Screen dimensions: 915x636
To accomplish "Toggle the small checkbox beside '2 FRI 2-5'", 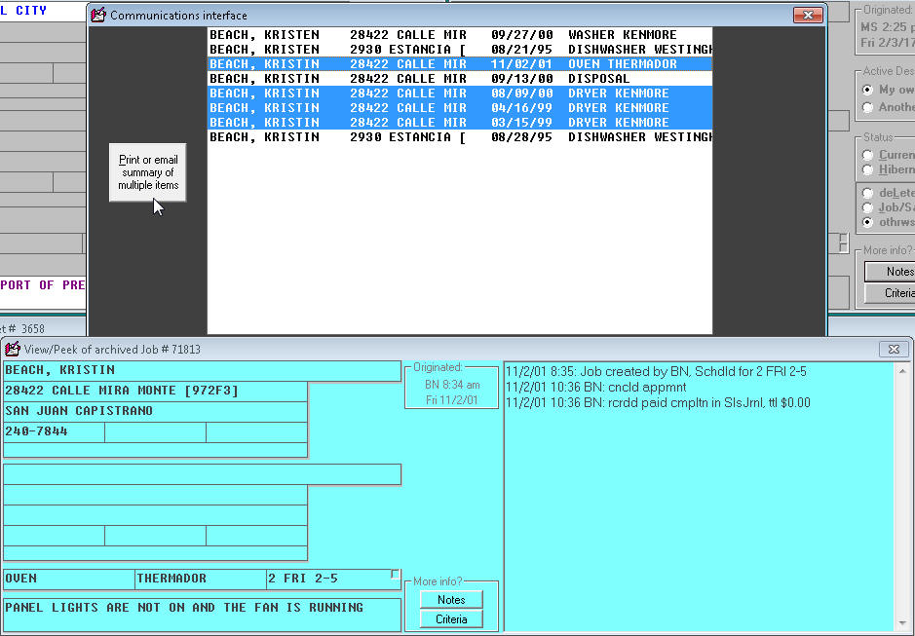I will pos(395,575).
